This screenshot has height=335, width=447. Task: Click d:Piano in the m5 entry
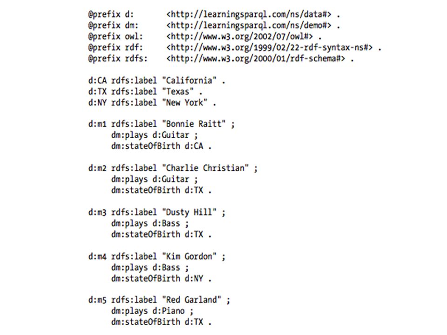point(169,311)
